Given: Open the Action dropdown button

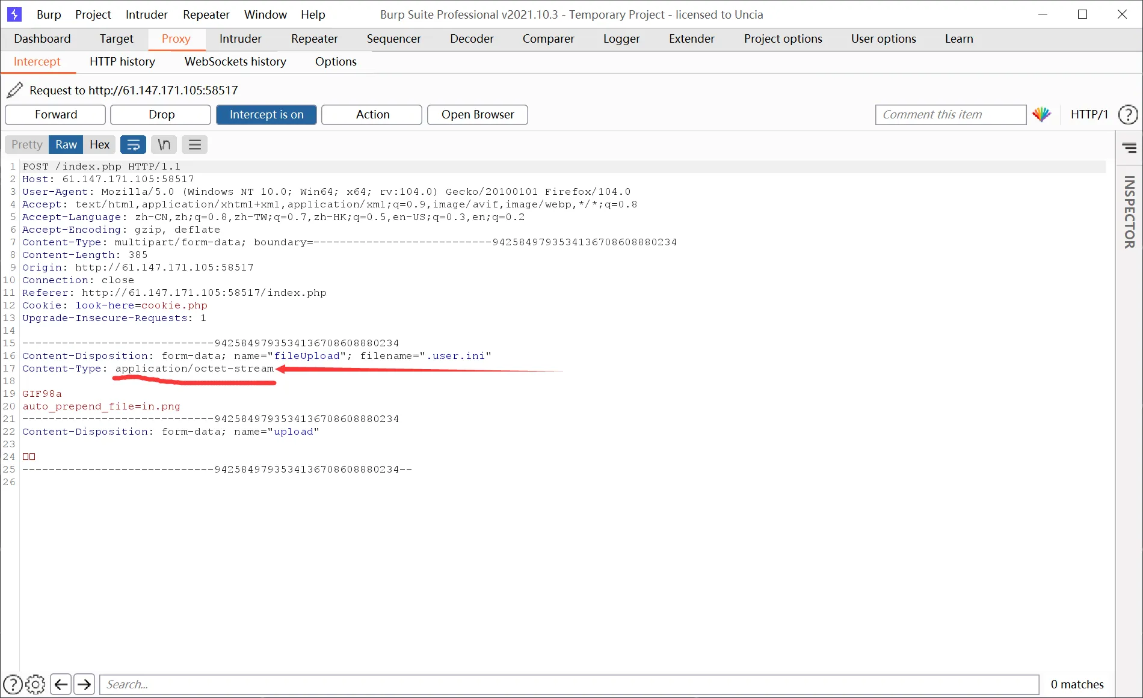Looking at the screenshot, I should [x=372, y=115].
